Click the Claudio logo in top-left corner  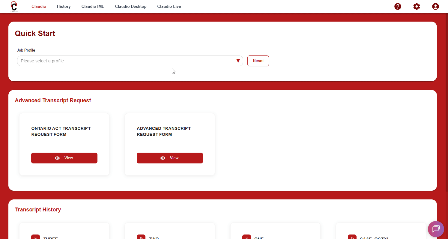14,6
